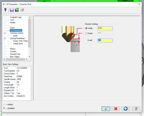
Task: Click the blue plus apply button
Action: coord(126,109)
